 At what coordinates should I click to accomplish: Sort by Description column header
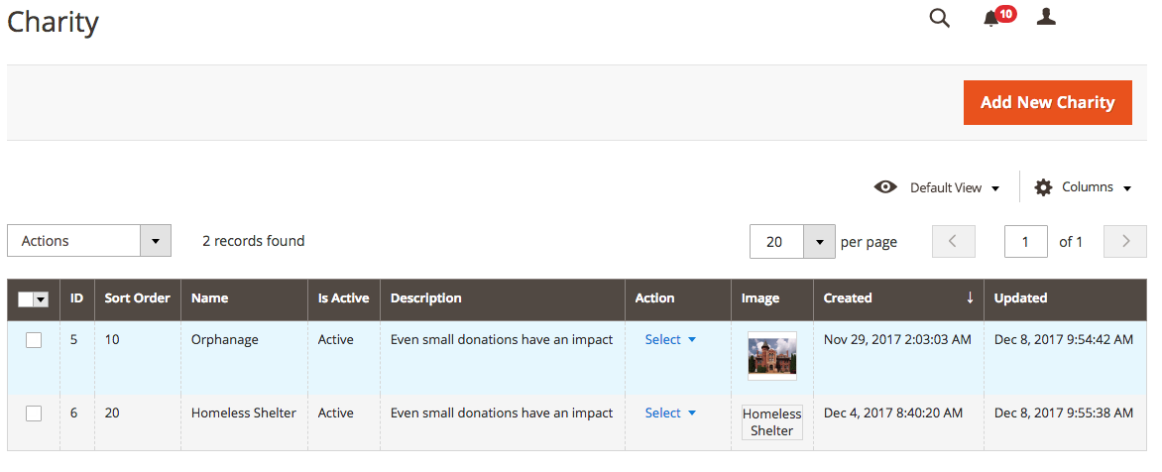point(503,297)
